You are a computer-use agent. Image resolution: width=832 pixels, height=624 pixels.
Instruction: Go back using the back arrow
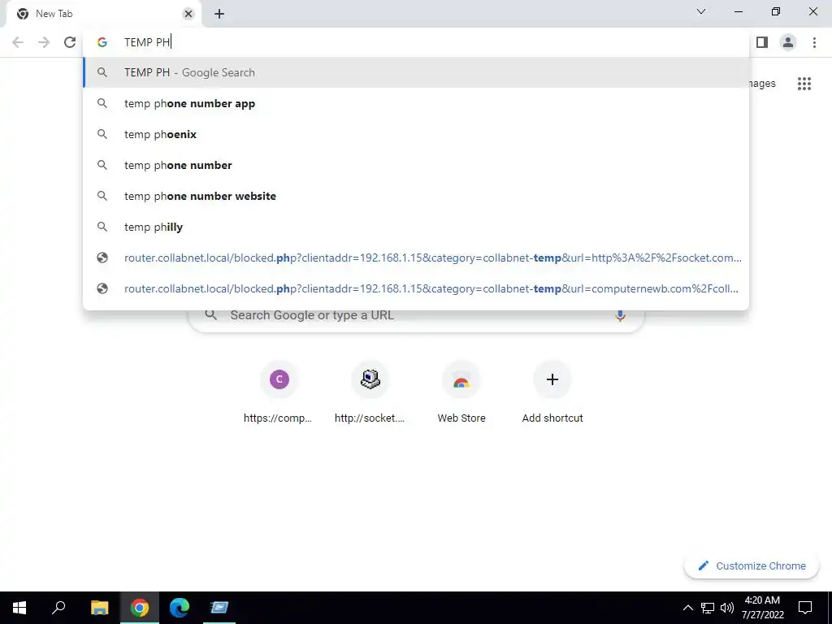[x=18, y=42]
